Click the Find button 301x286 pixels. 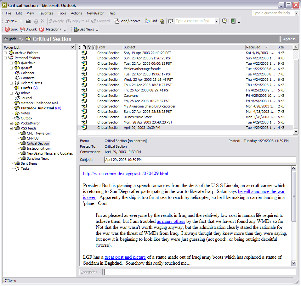click(151, 21)
